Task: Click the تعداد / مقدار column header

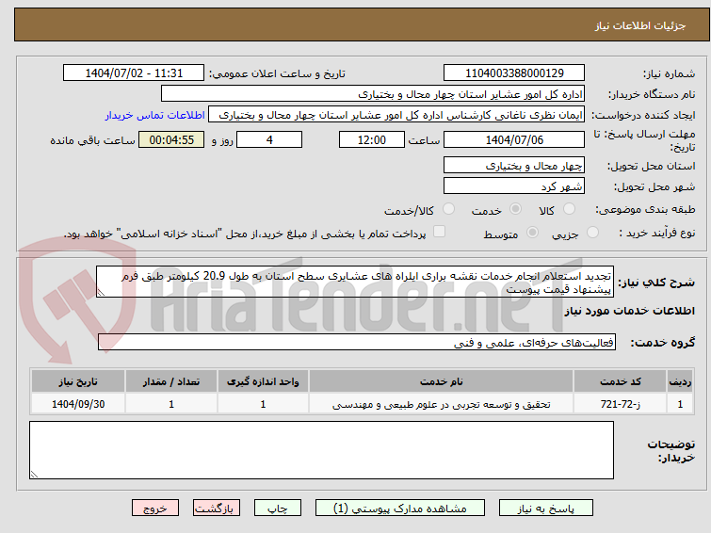Action: pos(171,381)
